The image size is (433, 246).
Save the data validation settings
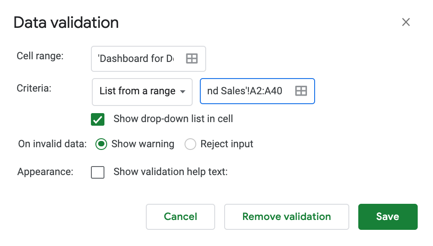click(388, 217)
